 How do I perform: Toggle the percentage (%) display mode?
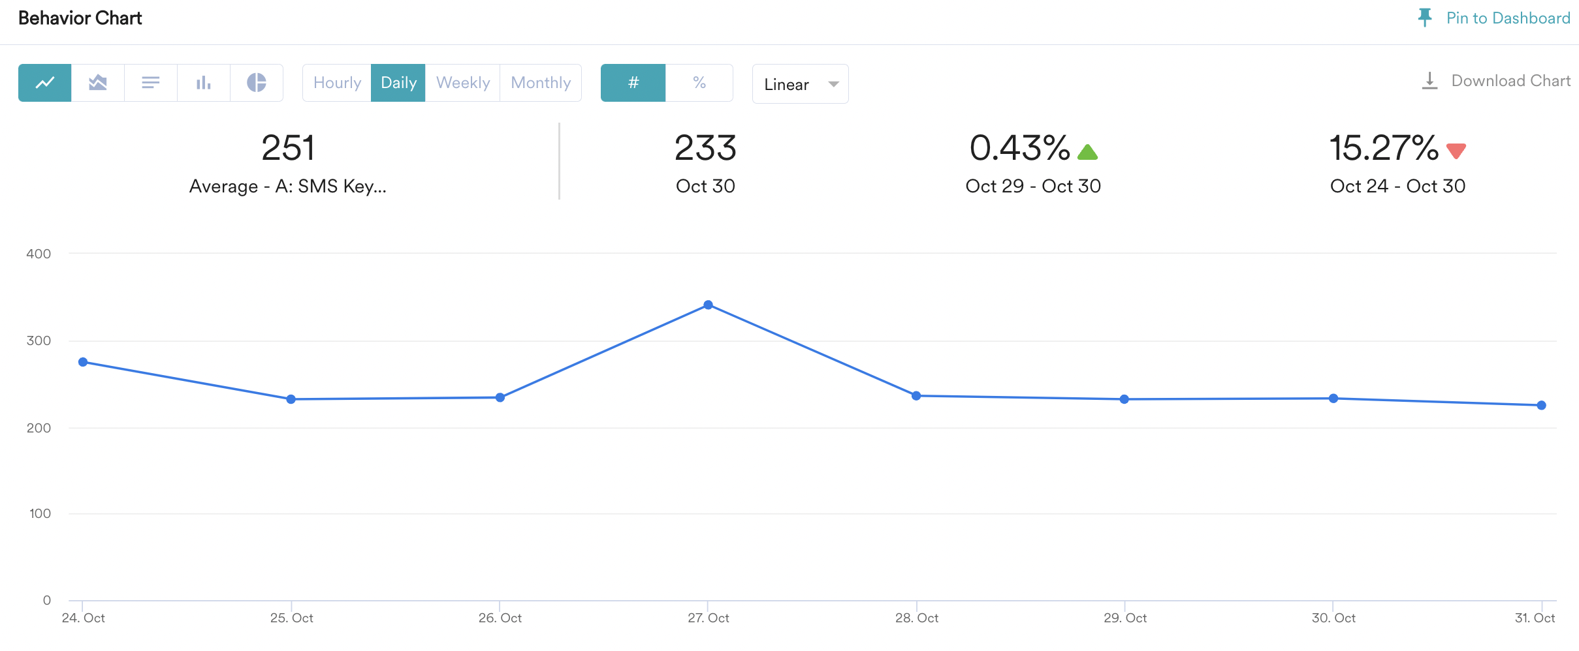coord(699,83)
